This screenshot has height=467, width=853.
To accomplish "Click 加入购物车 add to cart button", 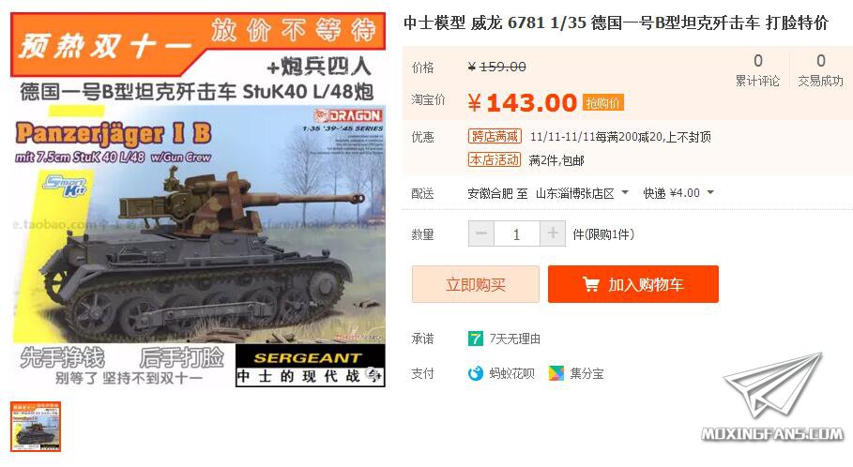I will (633, 284).
